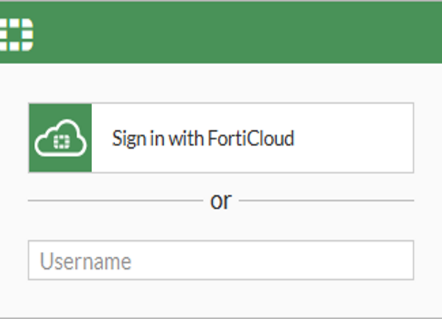
Task: Click the Fortinet logo in green header
Action: (x=16, y=35)
